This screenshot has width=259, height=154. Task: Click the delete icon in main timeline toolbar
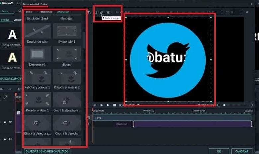19,89
